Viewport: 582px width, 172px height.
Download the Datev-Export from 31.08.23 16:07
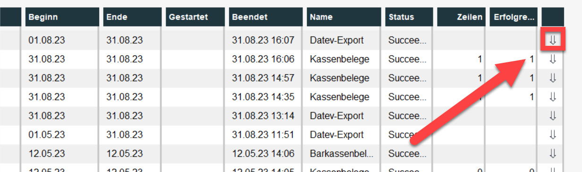point(553,41)
